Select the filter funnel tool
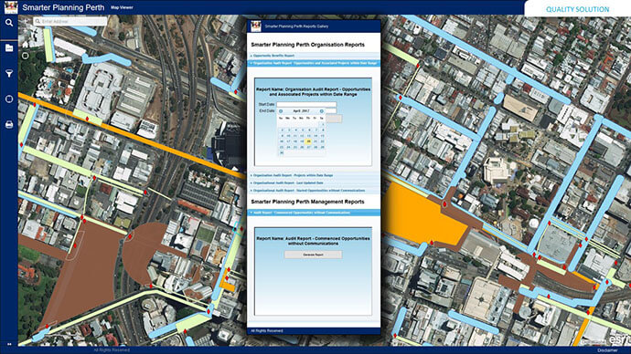 click(9, 74)
